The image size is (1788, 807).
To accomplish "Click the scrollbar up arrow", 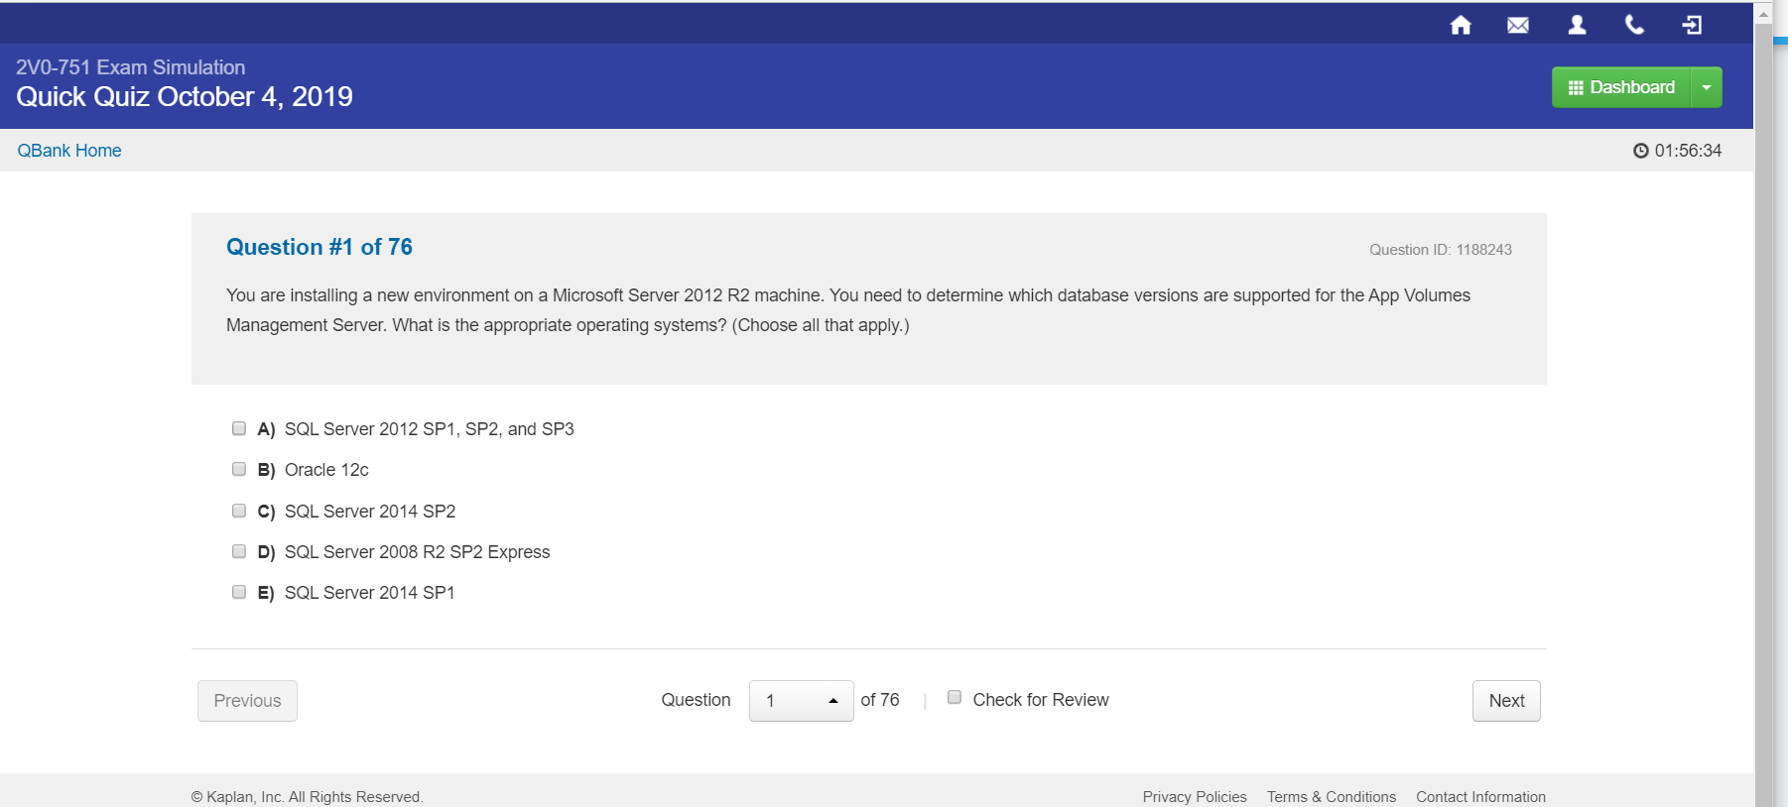I will tap(1763, 14).
